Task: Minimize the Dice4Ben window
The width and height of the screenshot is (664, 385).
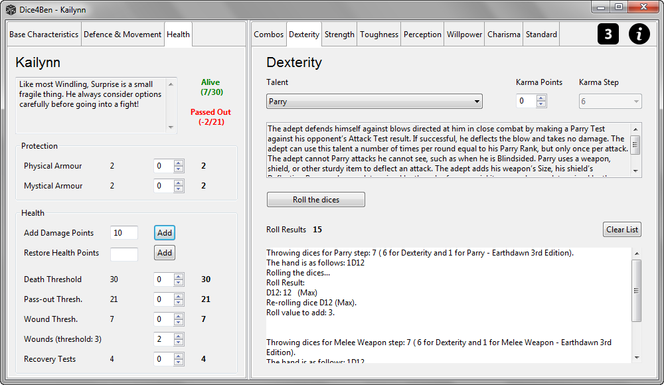Action: 600,7
